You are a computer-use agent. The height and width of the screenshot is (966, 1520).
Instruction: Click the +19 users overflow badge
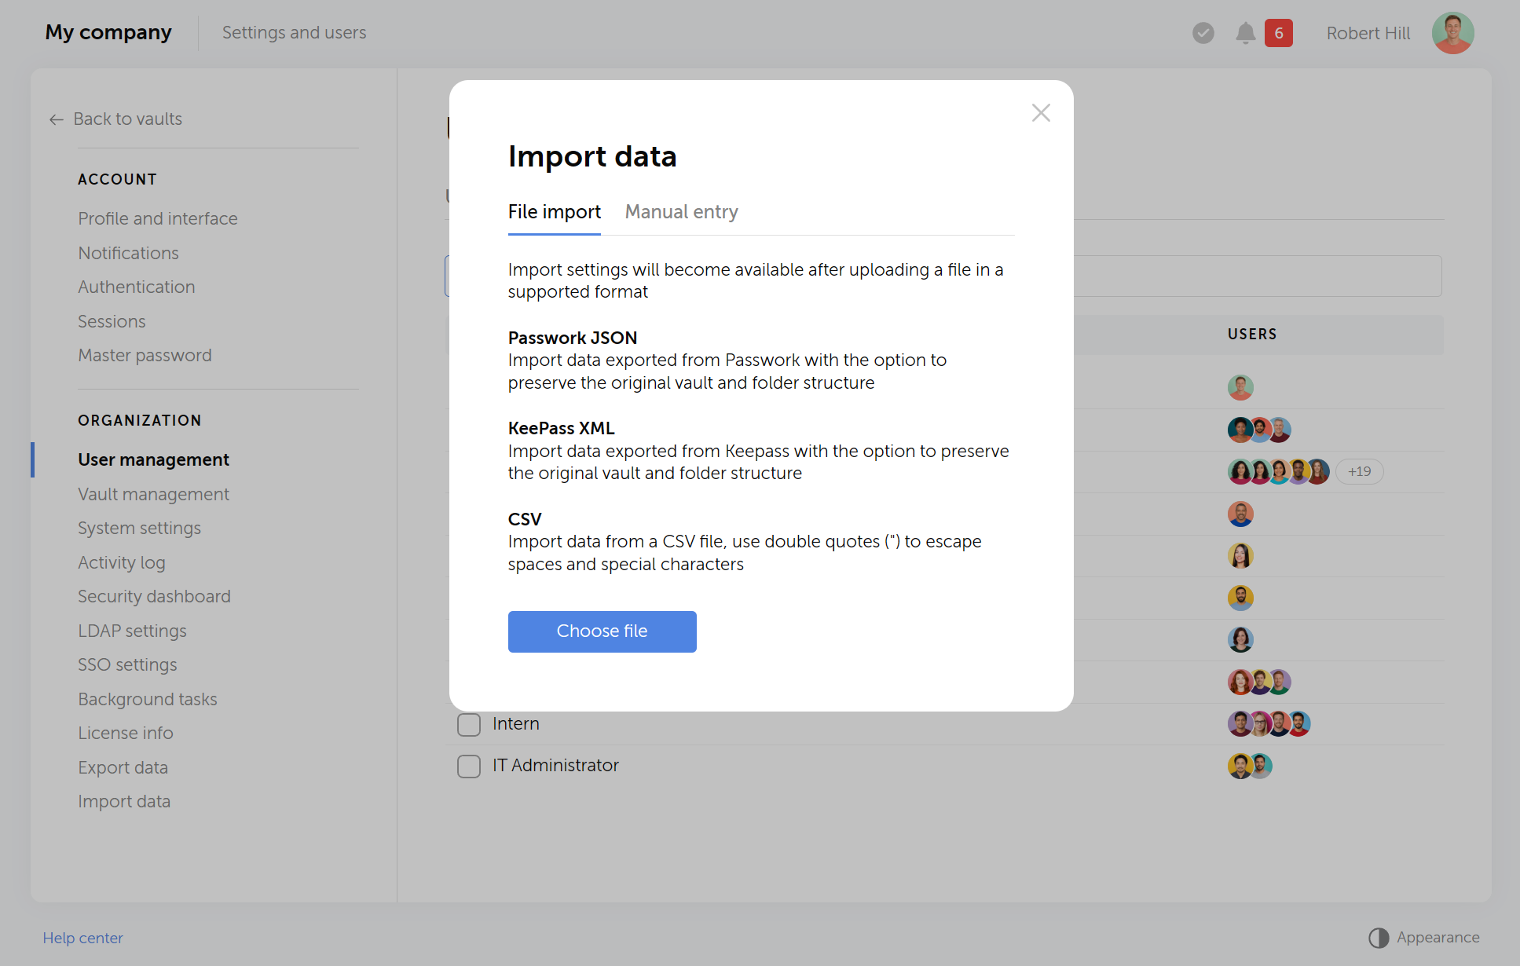tap(1359, 472)
